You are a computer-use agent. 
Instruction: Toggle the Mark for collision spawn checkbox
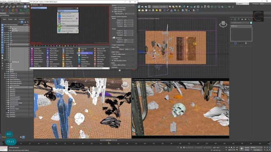point(118,54)
